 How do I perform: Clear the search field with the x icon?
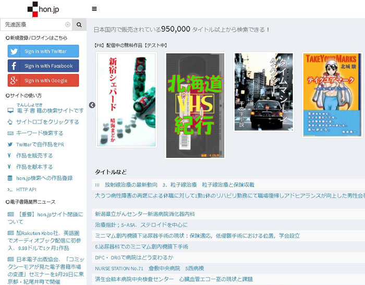(67, 24)
